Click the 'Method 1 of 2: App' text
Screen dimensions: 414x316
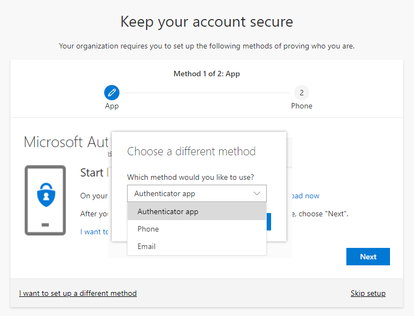pos(207,74)
